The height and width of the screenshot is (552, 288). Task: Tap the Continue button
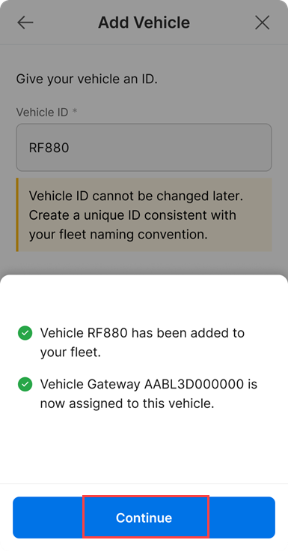[x=144, y=517]
